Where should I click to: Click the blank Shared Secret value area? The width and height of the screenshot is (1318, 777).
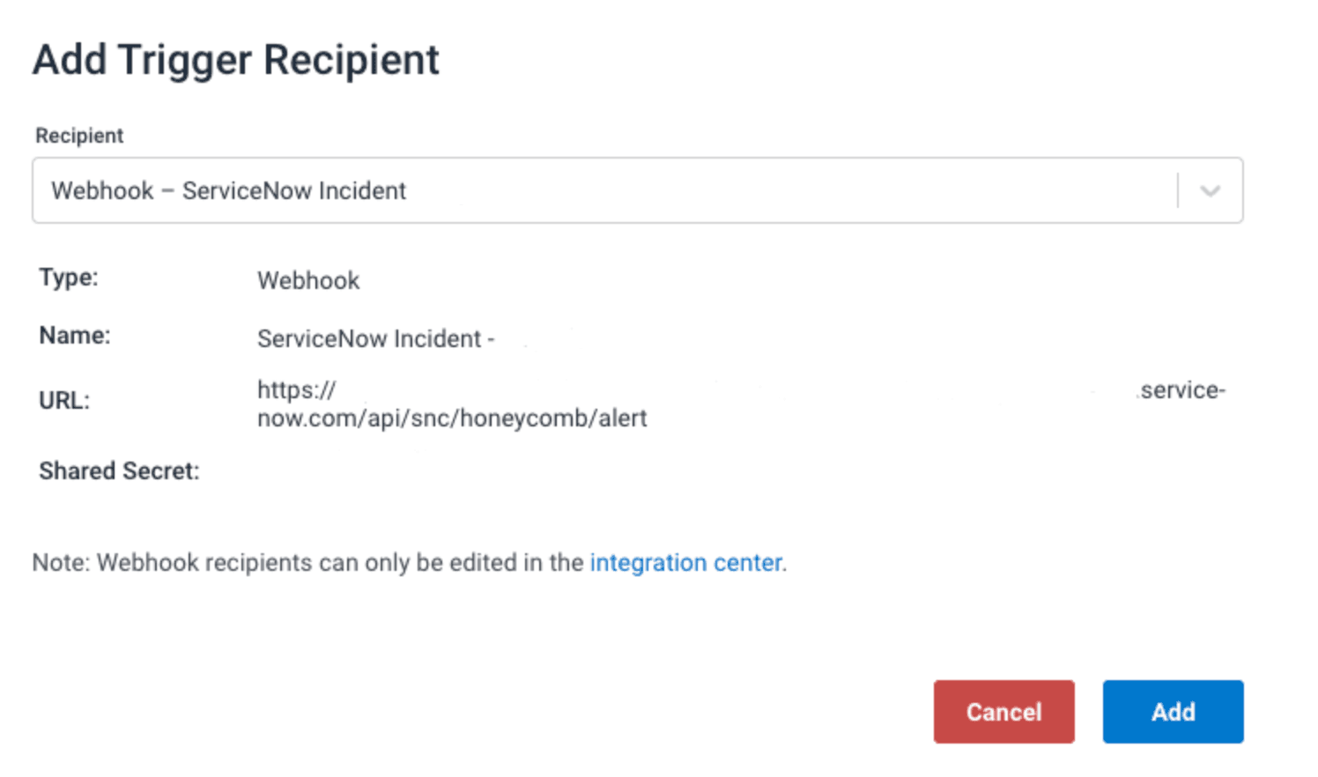[x=441, y=471]
